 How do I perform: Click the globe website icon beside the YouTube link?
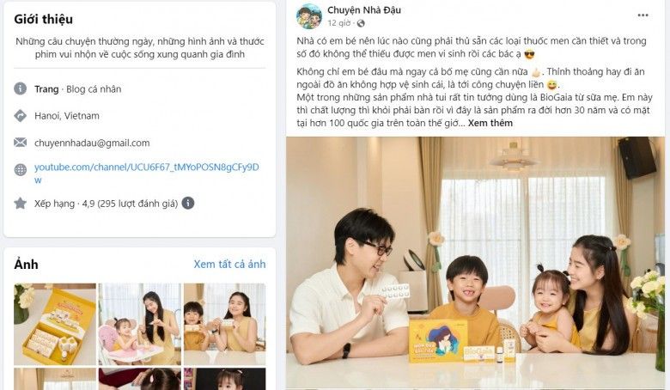pyautogui.click(x=20, y=170)
